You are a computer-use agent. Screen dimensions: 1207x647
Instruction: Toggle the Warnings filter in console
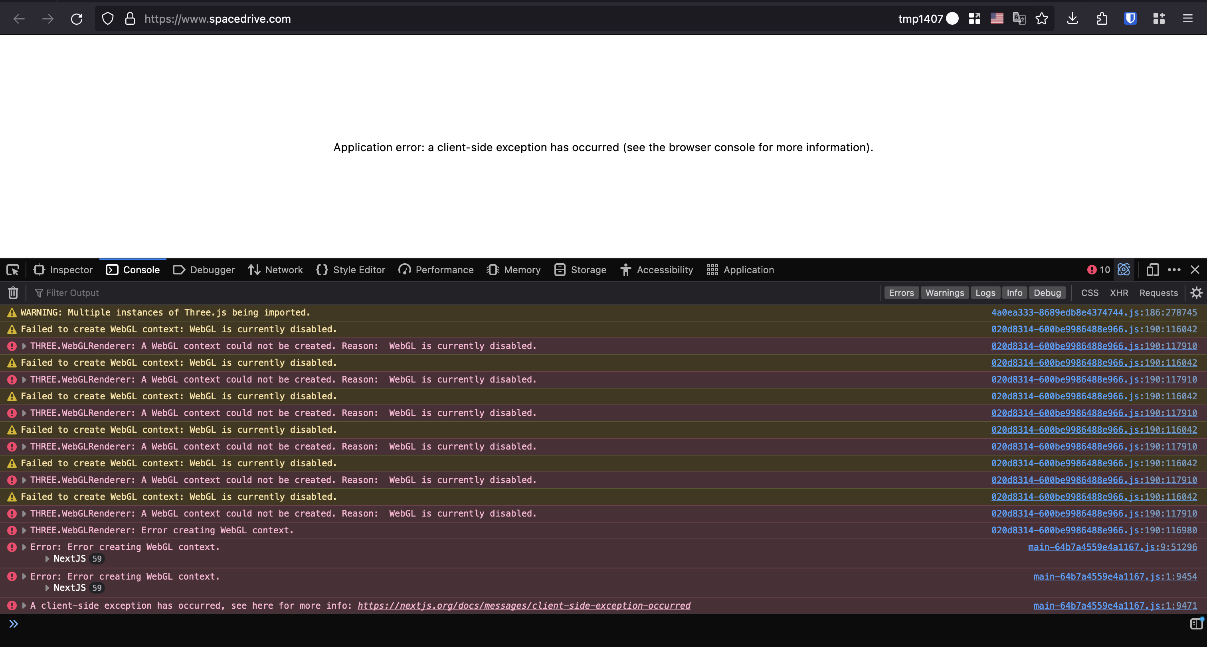(944, 293)
